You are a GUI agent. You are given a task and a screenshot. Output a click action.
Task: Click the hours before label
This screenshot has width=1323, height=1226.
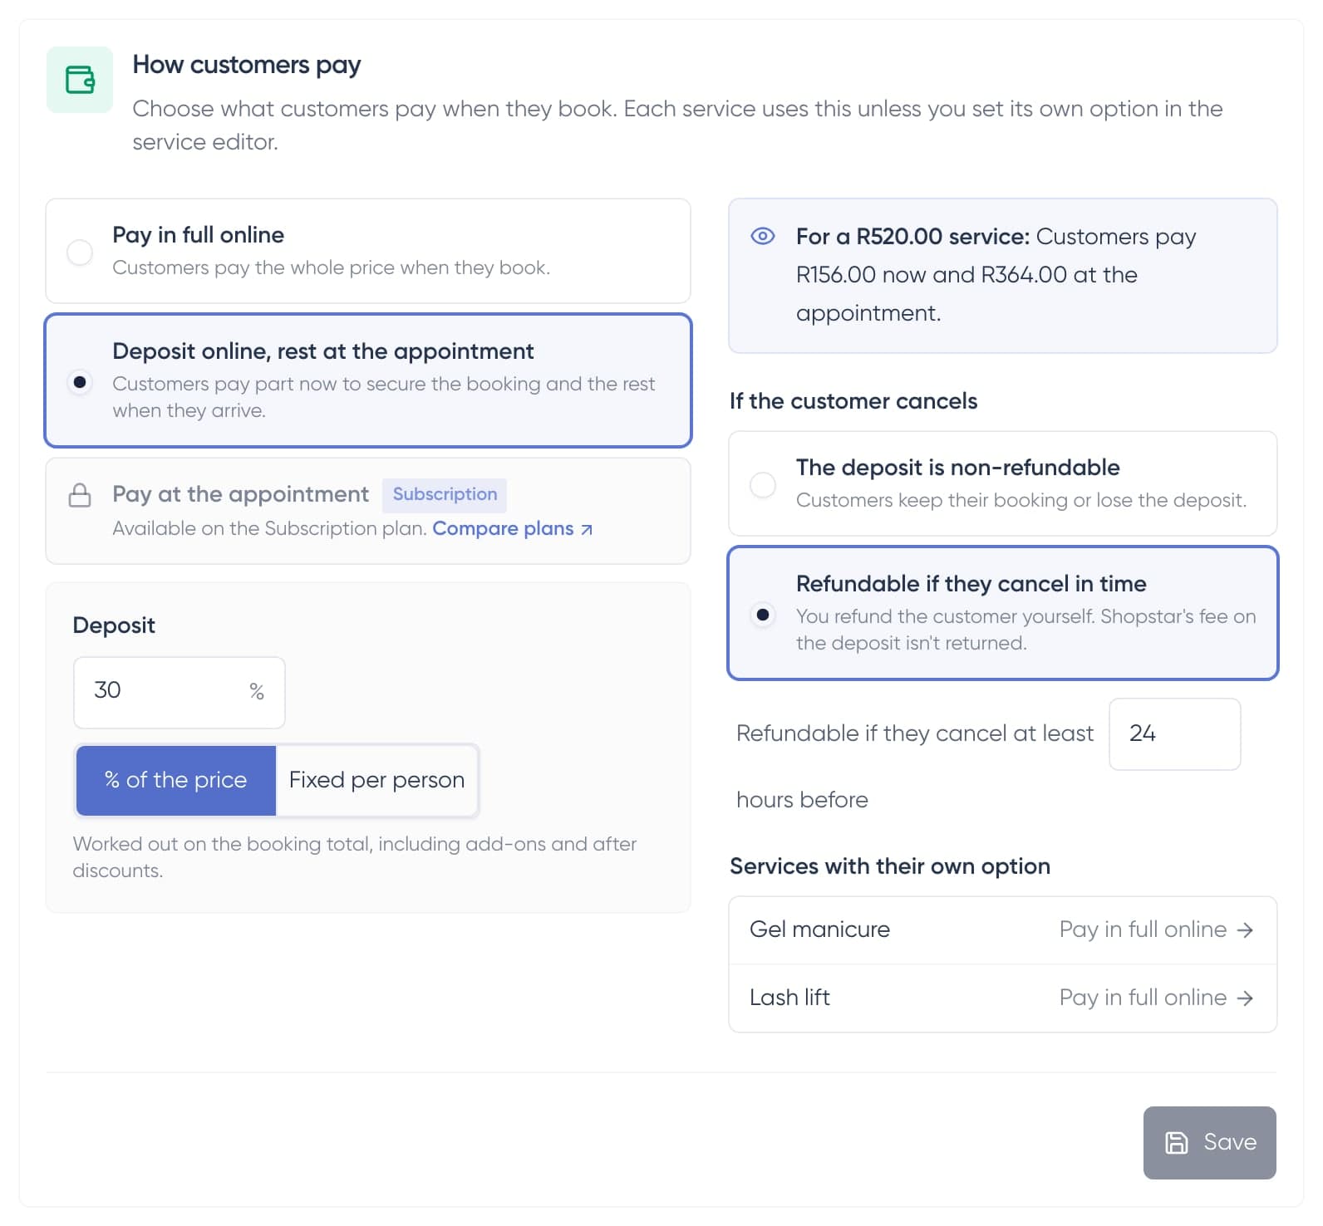tap(802, 800)
